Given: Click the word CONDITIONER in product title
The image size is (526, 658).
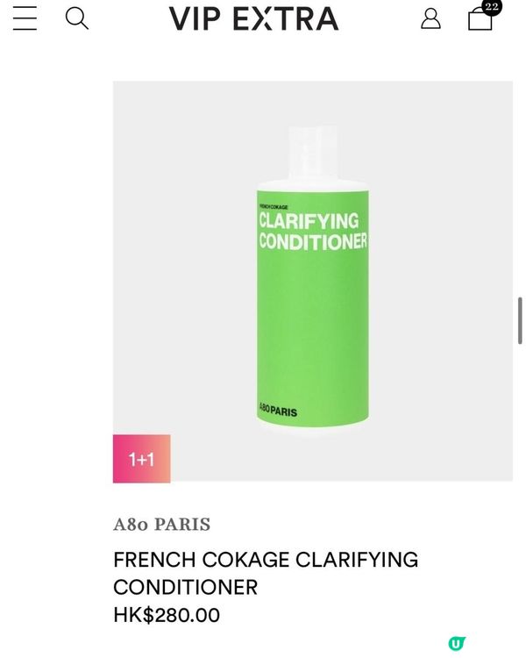Looking at the screenshot, I should tap(185, 587).
